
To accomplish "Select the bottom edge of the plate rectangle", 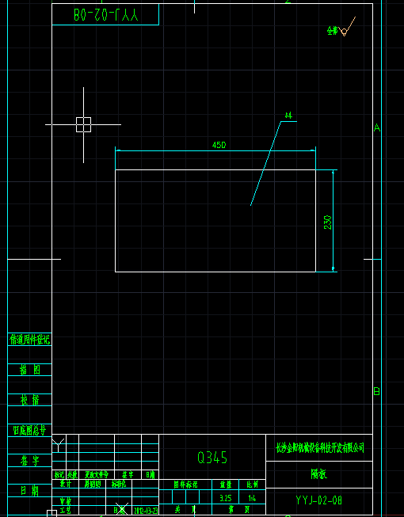I will [x=215, y=272].
